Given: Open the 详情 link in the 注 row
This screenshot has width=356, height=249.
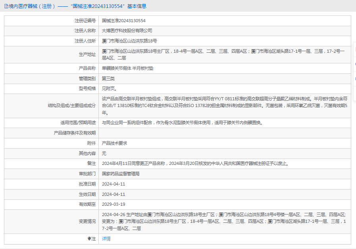Looking at the screenshot, I should [x=106, y=239].
